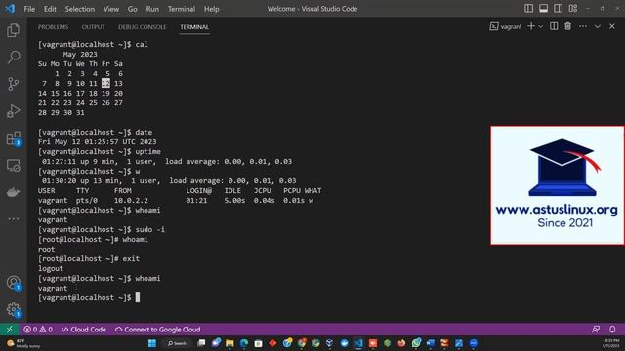Click the '10.0.2.2' FROM value

[131, 201]
